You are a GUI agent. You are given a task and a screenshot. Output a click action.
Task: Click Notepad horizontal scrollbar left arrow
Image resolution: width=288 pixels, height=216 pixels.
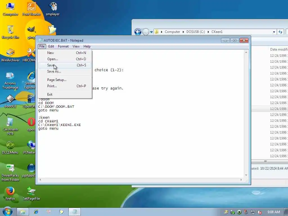(40, 180)
